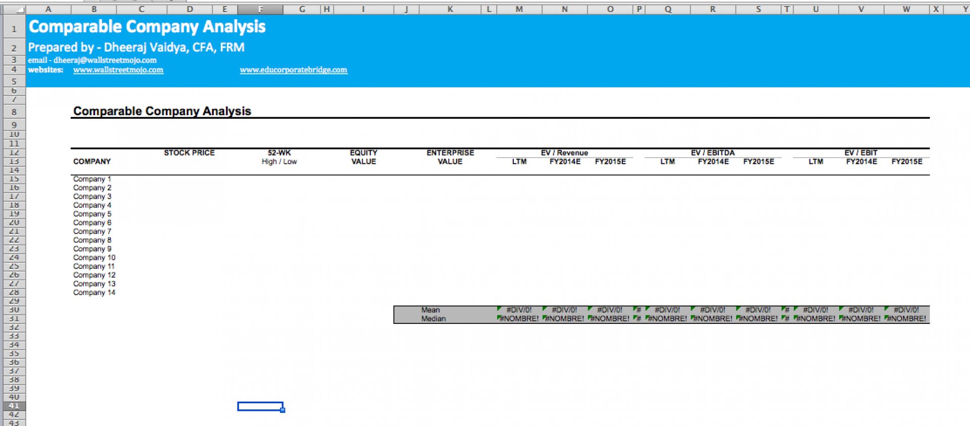Select row 1 header
The height and width of the screenshot is (426, 970).
14,29
